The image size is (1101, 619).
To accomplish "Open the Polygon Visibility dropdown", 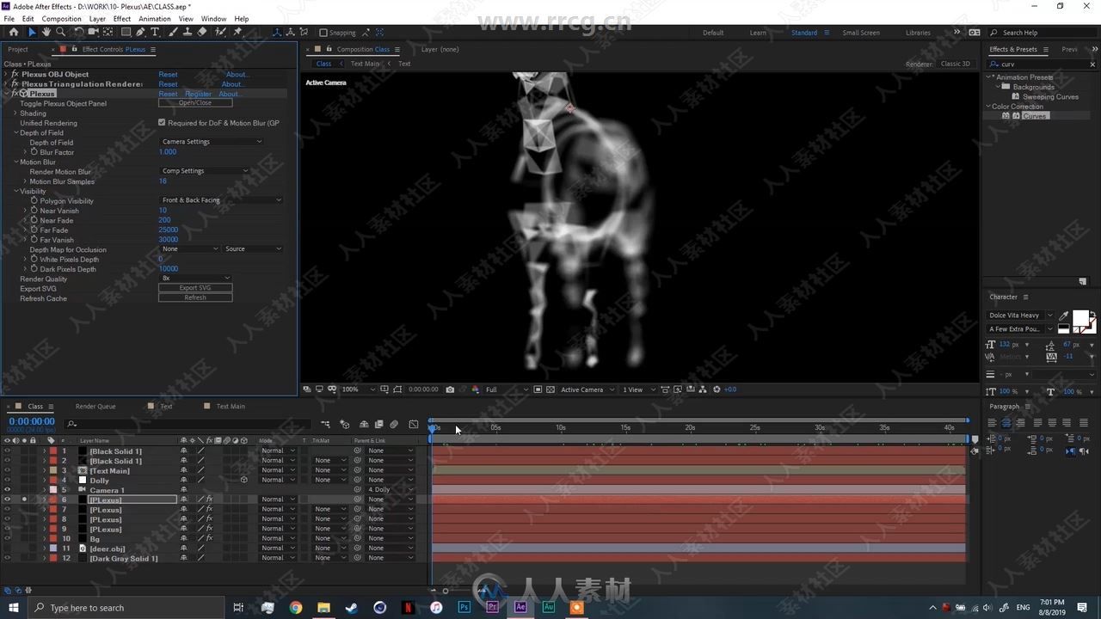I will [x=220, y=200].
